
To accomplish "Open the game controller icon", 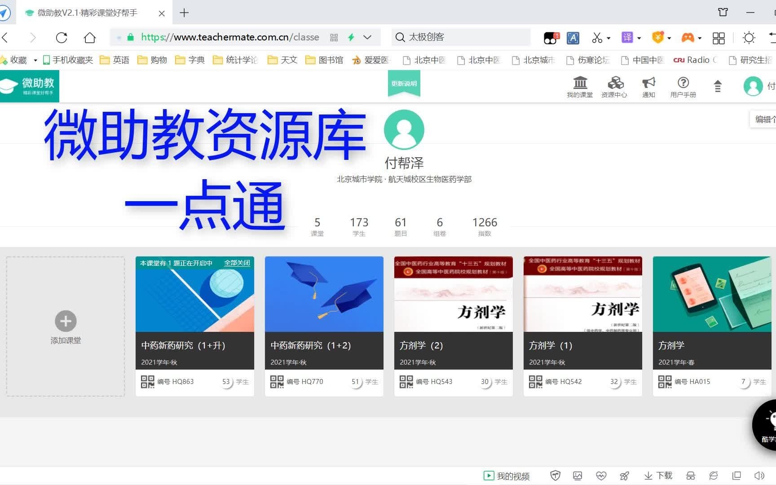I will (x=688, y=38).
